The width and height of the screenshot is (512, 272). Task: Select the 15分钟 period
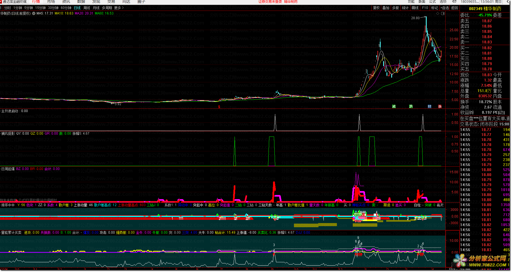40,8
